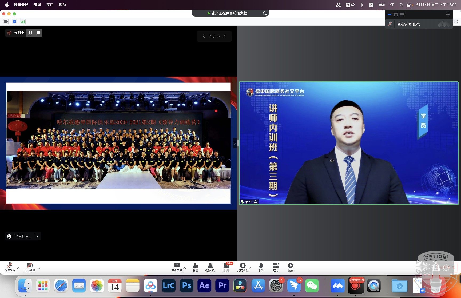
Task: Switch to stacked list view in floating panel
Action: point(402,14)
